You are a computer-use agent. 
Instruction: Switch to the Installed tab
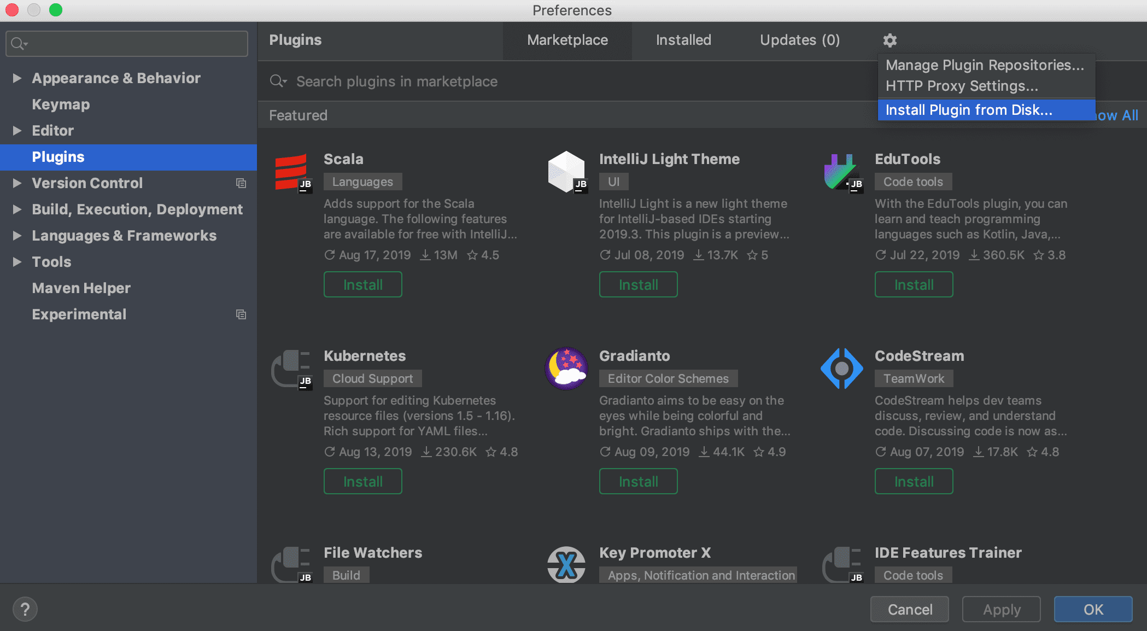point(683,40)
